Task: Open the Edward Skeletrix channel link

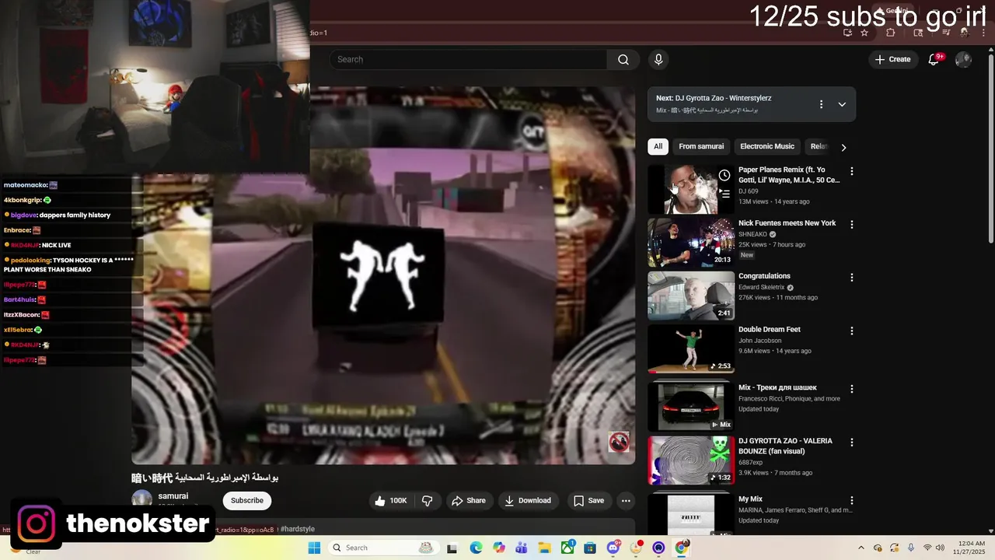Action: click(x=762, y=287)
